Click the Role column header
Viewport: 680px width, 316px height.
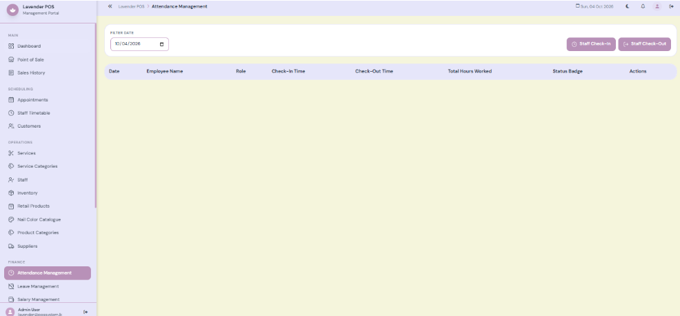click(x=241, y=71)
